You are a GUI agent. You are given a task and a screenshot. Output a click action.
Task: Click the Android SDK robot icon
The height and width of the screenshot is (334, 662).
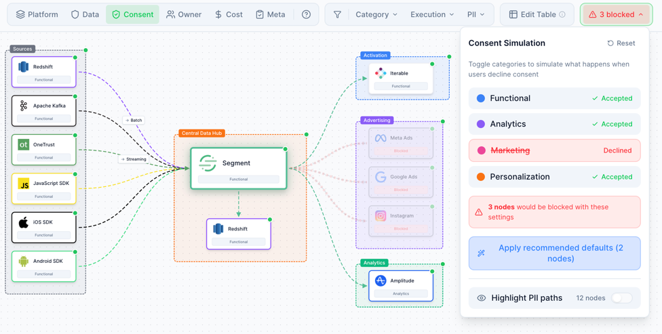pyautogui.click(x=24, y=261)
